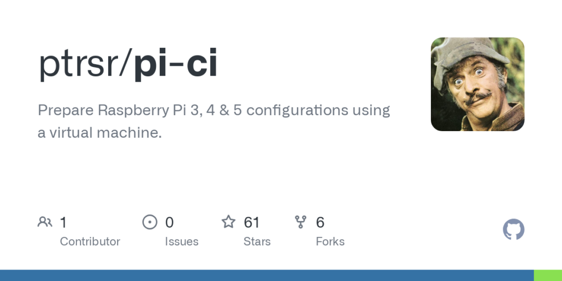Click the Stars star icon
This screenshot has height=281, width=562.
coord(228,222)
